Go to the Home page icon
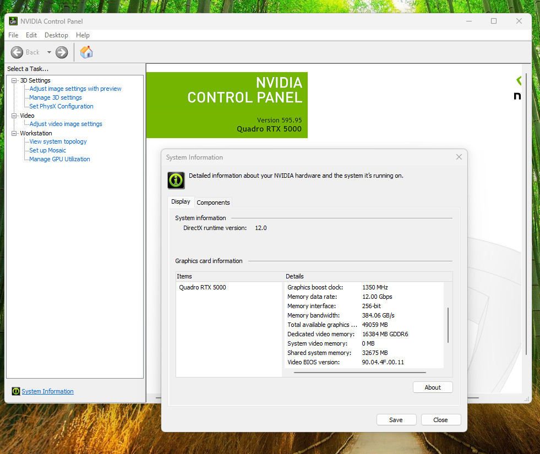Image resolution: width=540 pixels, height=454 pixels. point(86,52)
